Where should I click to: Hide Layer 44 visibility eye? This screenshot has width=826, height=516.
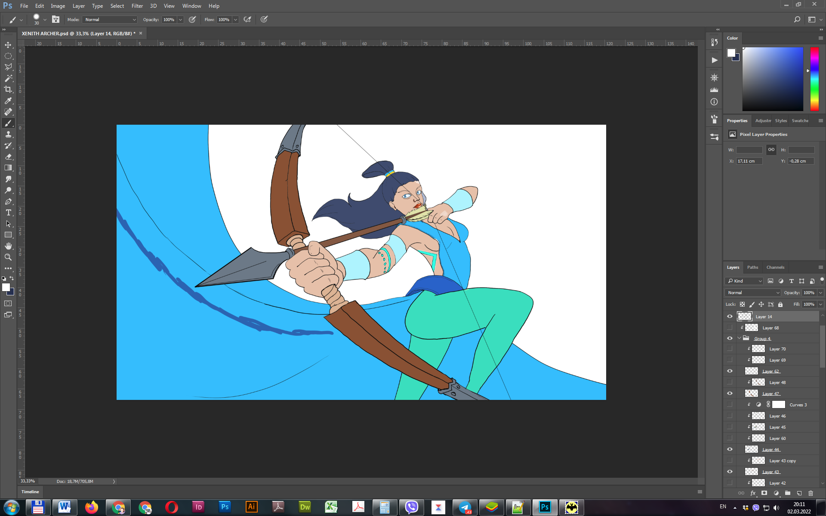point(730,449)
